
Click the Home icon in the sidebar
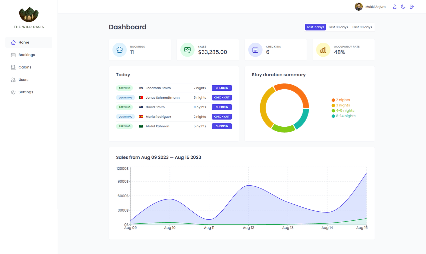click(x=13, y=42)
